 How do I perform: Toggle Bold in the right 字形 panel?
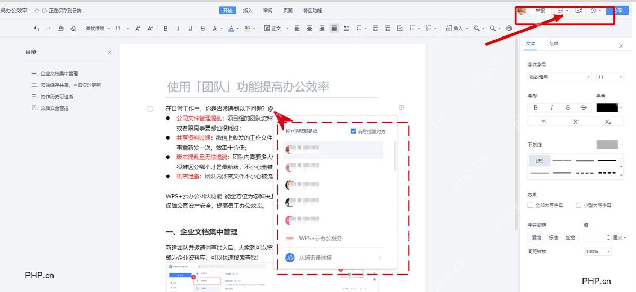pyautogui.click(x=536, y=107)
